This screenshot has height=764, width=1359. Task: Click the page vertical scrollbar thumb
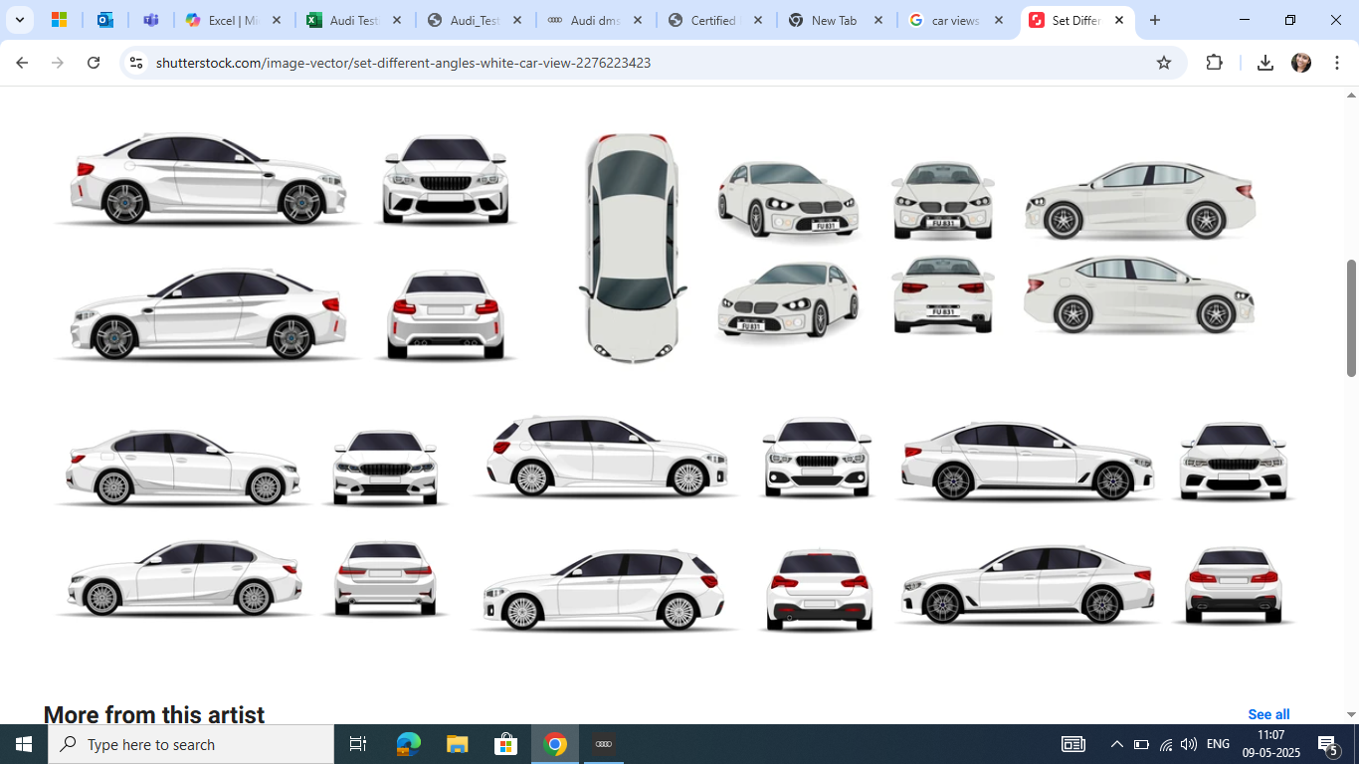pos(1351,318)
